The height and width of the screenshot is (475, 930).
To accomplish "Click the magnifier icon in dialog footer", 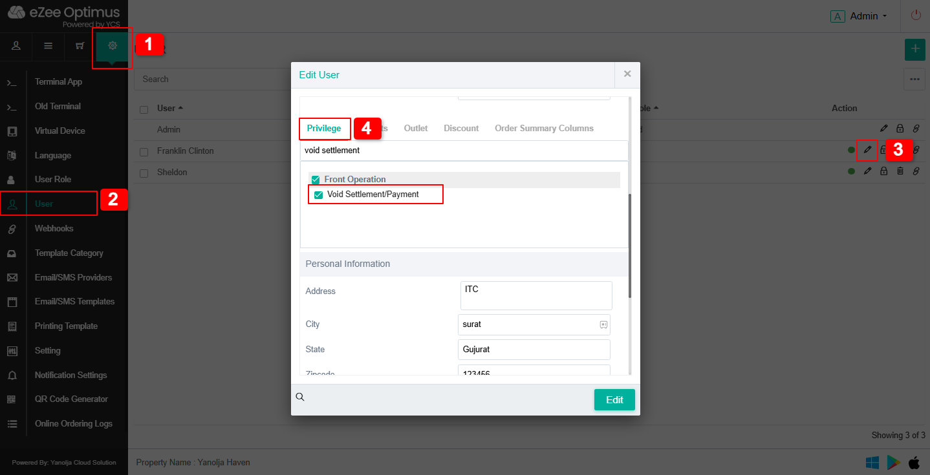I will click(300, 397).
